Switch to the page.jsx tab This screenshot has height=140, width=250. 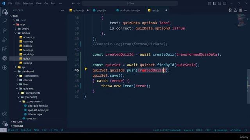[x=102, y=10]
